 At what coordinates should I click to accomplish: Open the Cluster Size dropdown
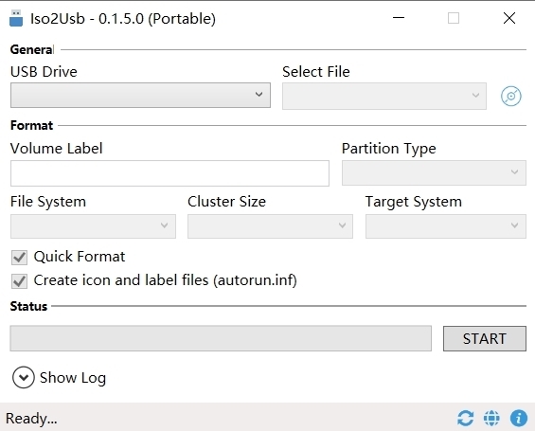[x=270, y=225]
